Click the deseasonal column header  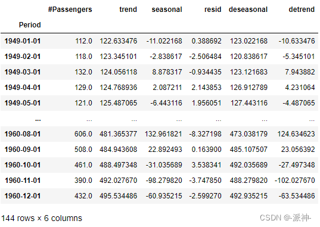tap(248, 10)
